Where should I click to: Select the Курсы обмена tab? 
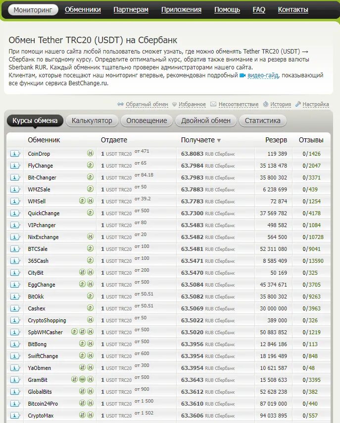pyautogui.click(x=35, y=121)
